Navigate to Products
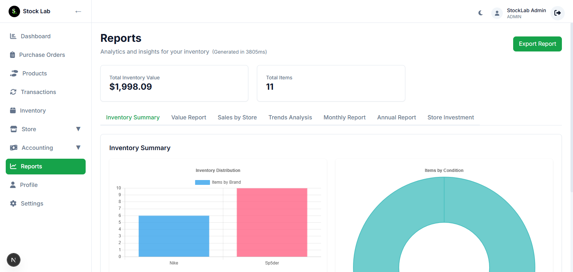Screen dimensions: 573x272 point(46,74)
